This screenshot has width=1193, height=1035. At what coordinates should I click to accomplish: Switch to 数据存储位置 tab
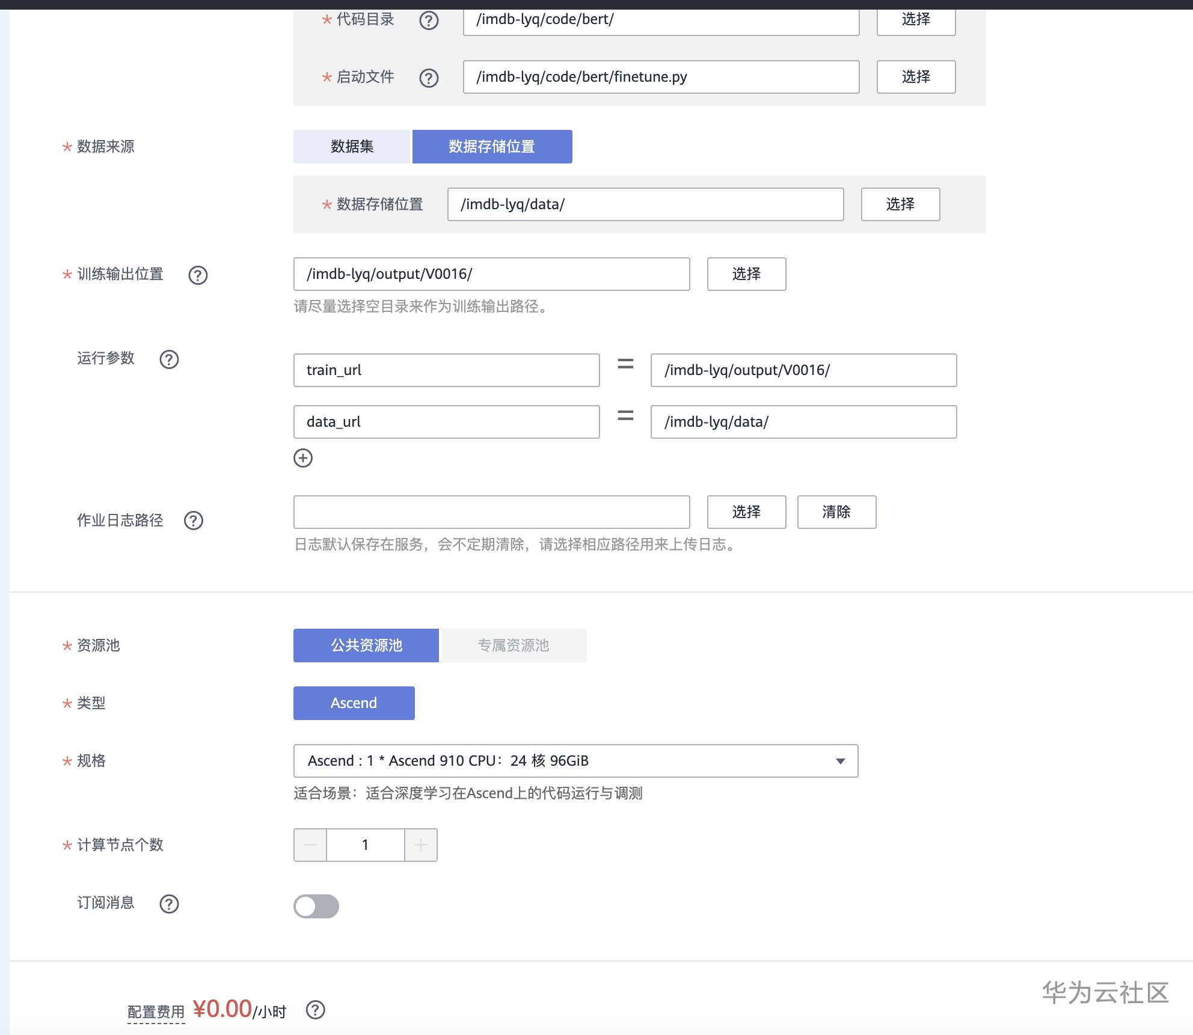[492, 147]
